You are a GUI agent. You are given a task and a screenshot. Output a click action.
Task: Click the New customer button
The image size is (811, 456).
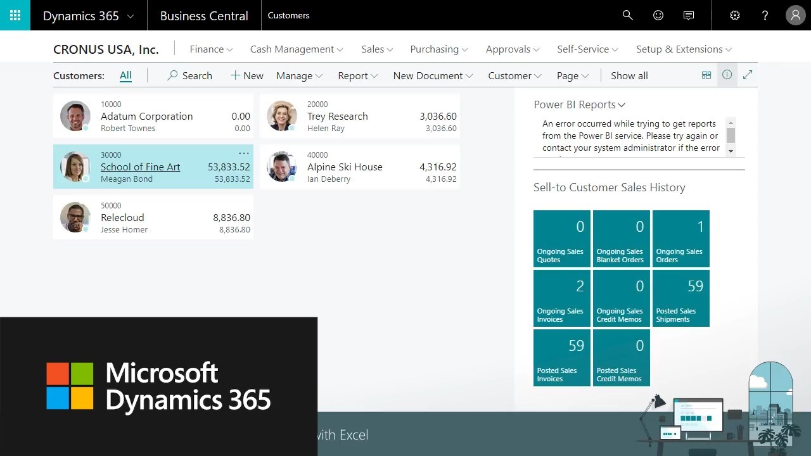(246, 75)
